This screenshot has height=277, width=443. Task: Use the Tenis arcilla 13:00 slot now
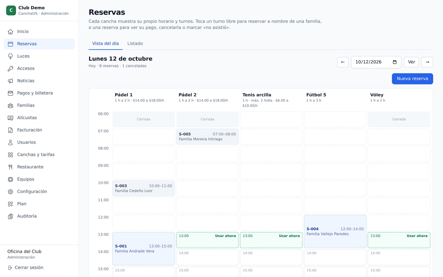click(x=271, y=240)
